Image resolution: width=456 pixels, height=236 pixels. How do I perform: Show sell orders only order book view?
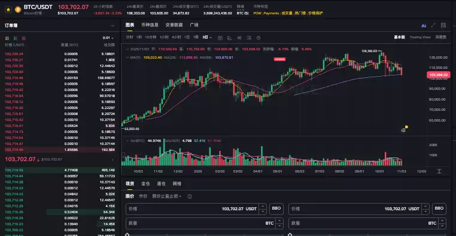(x=24, y=38)
